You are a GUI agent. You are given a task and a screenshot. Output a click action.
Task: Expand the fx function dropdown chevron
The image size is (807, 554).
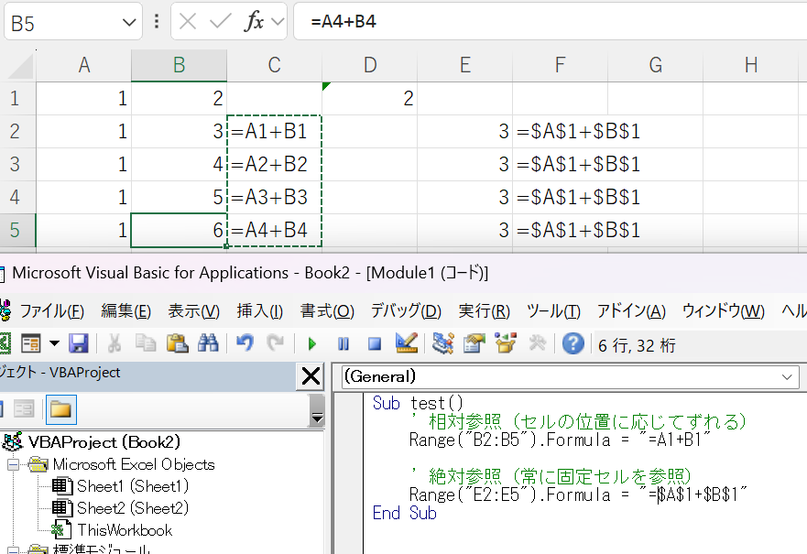click(278, 22)
